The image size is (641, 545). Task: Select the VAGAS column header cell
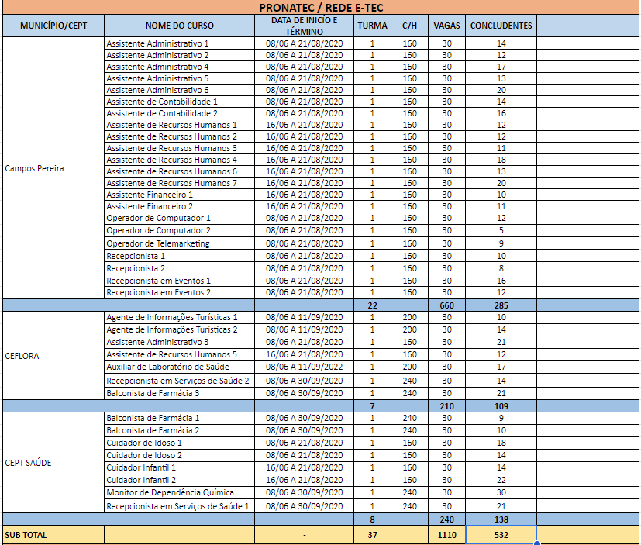(x=446, y=26)
